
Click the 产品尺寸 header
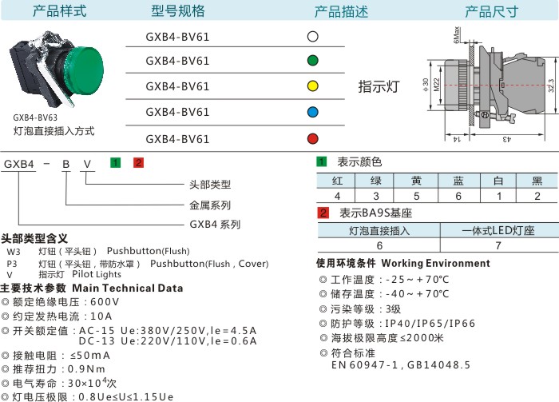[x=492, y=11]
